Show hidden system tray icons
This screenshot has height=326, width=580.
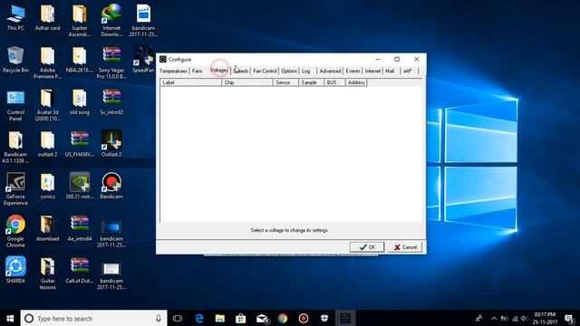pyautogui.click(x=494, y=318)
